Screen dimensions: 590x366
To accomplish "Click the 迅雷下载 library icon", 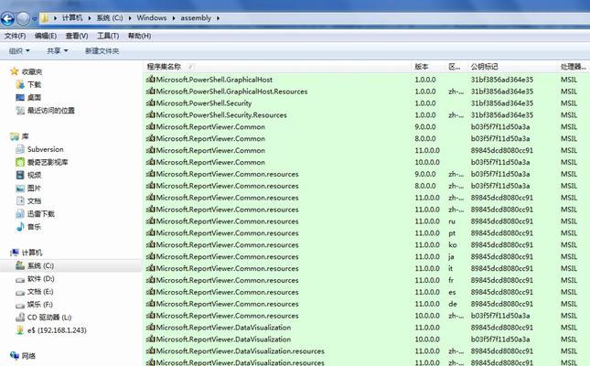I will pyautogui.click(x=20, y=214).
